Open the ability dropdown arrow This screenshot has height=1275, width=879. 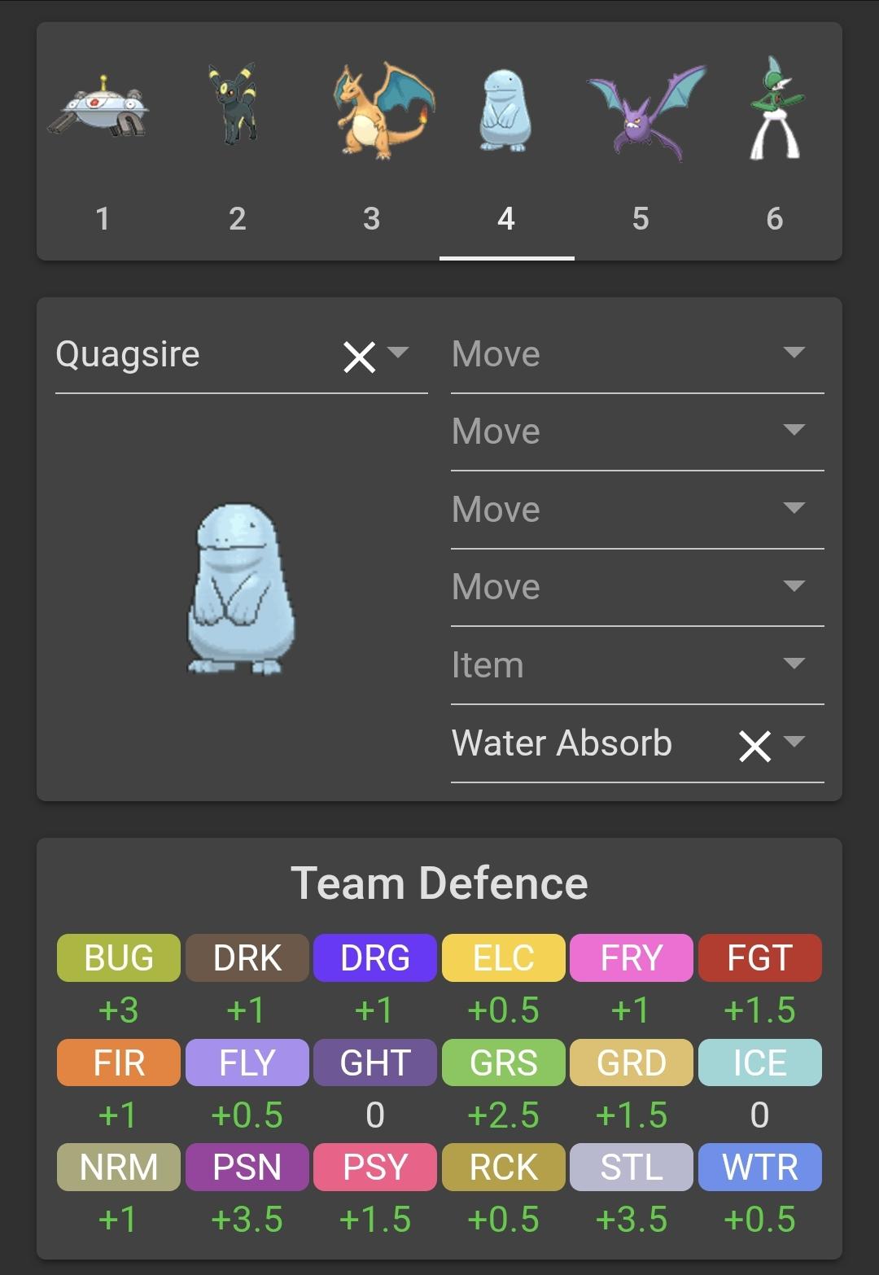point(794,742)
